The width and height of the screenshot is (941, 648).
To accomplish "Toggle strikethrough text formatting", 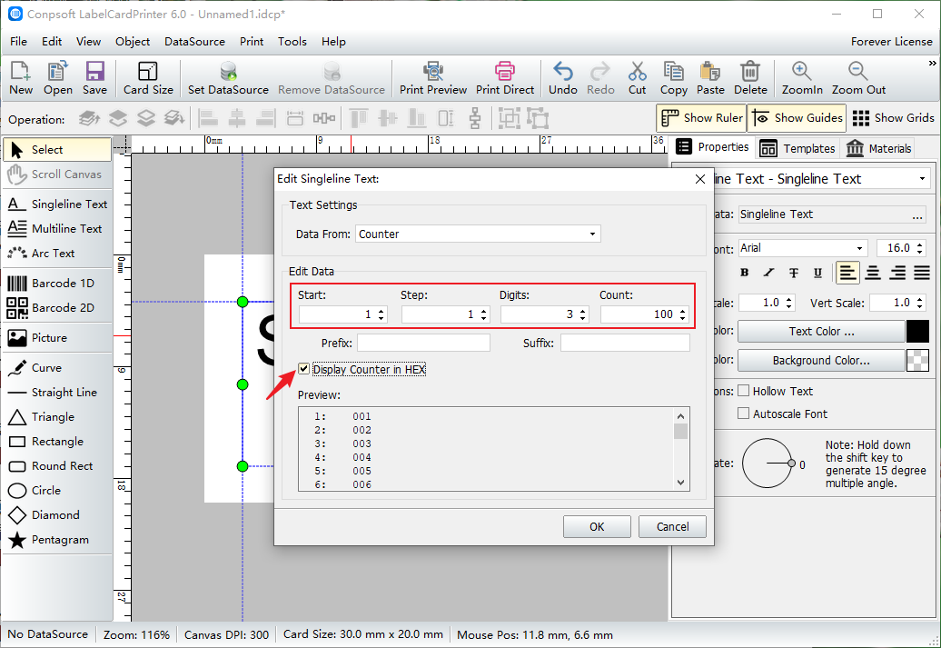I will [x=793, y=273].
